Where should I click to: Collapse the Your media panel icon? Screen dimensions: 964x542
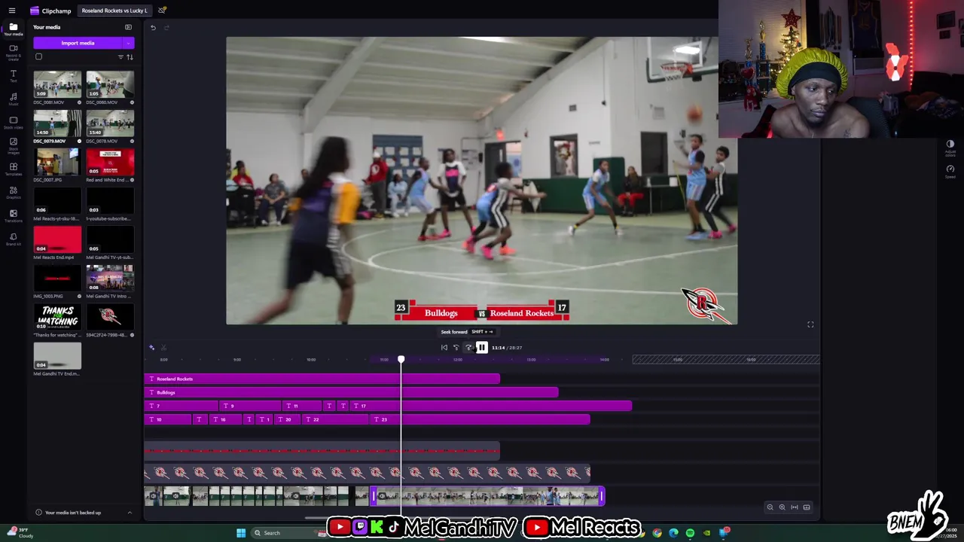(128, 27)
